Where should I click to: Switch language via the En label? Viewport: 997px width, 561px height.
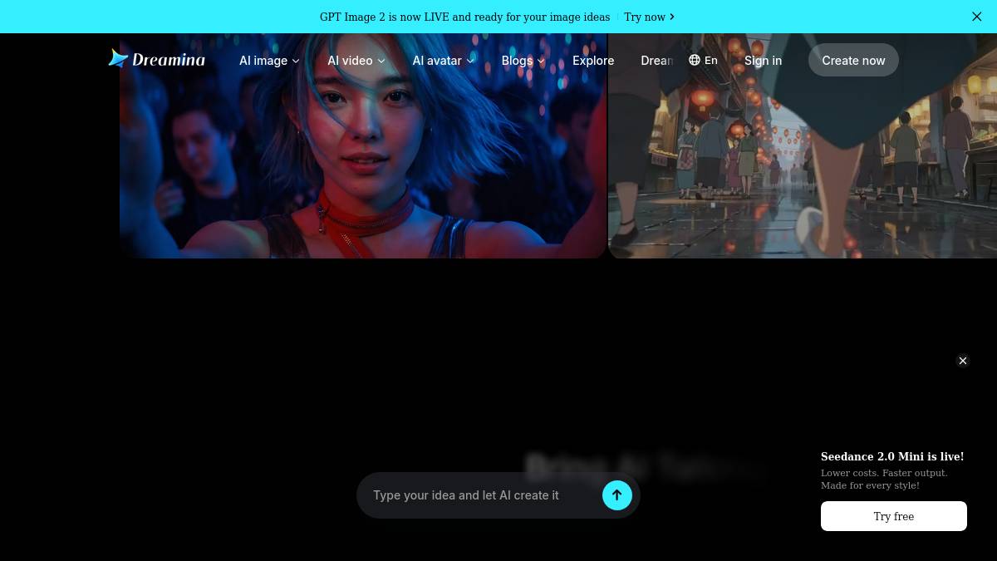711,60
